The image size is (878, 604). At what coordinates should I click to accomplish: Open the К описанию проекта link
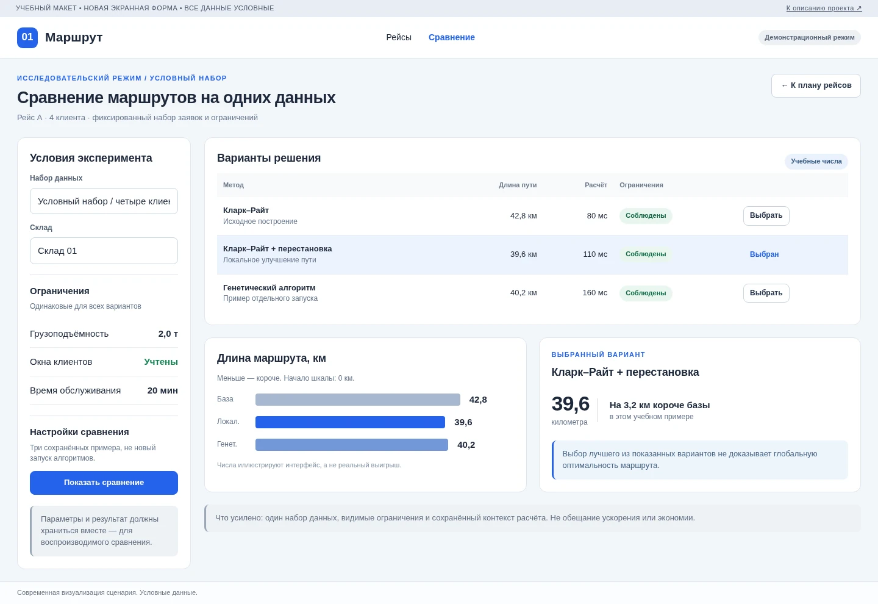point(824,8)
